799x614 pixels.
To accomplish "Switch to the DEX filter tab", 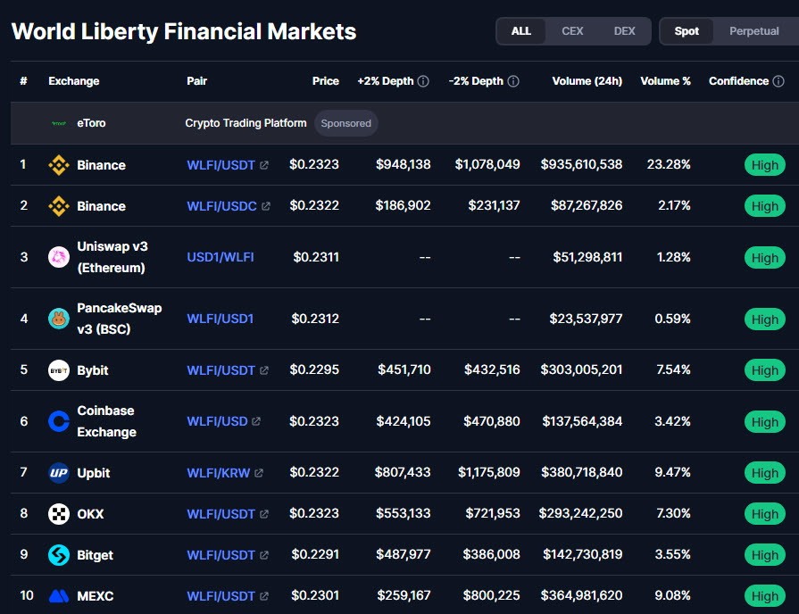I will click(x=624, y=31).
